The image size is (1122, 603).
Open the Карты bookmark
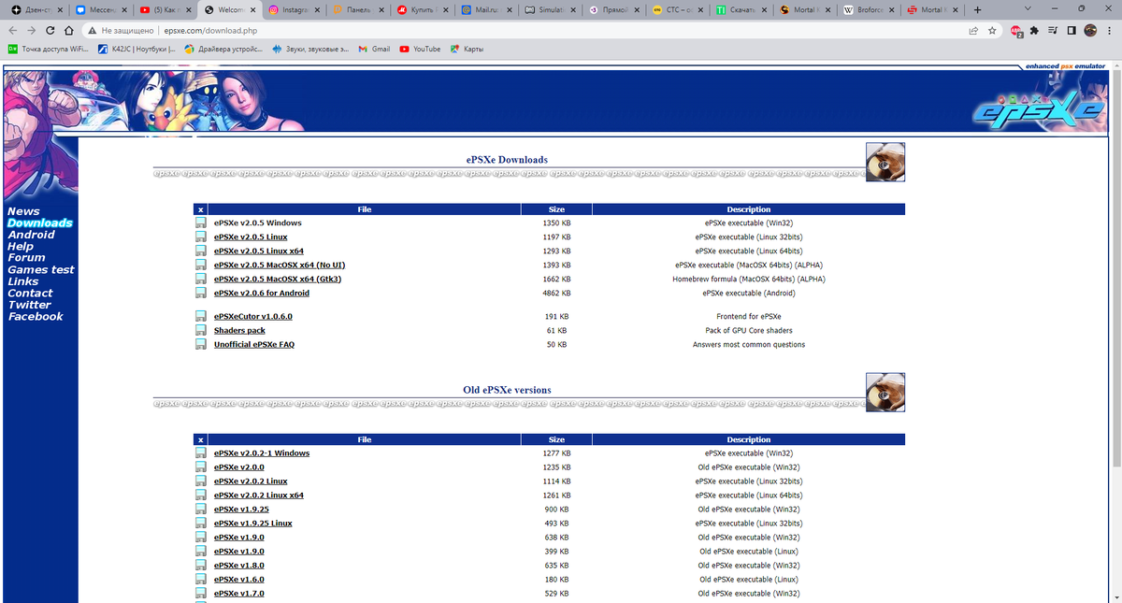[x=467, y=49]
